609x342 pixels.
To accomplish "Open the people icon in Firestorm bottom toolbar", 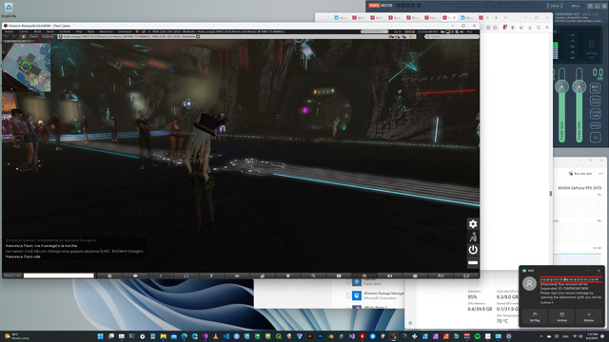I will [263, 275].
